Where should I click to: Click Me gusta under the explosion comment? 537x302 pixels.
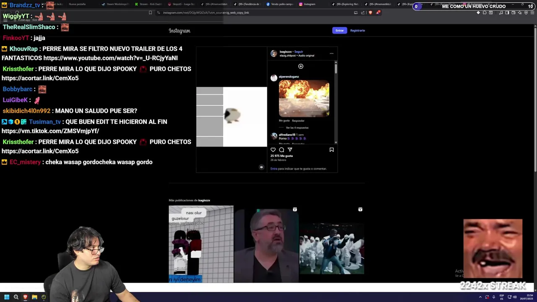coord(284,121)
